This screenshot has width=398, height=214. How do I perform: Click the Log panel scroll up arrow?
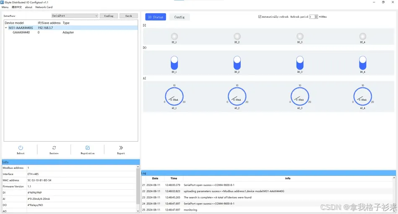[x=394, y=178]
